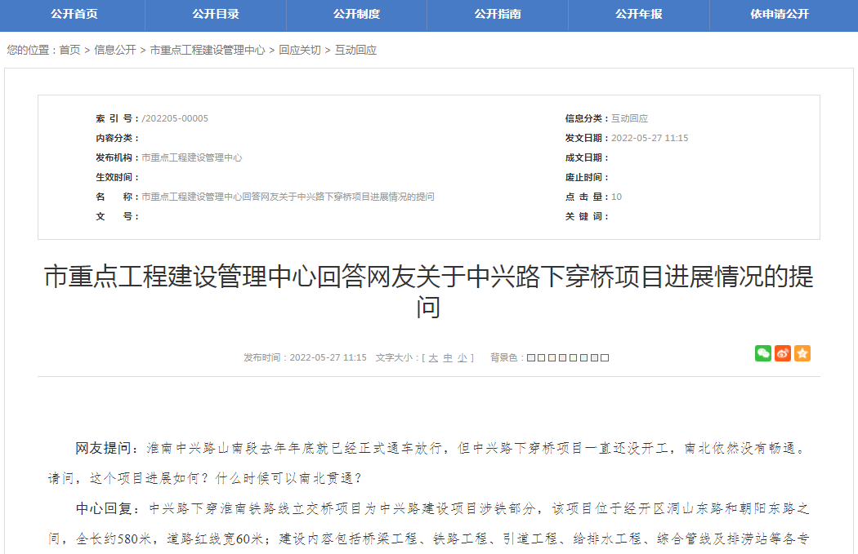
Task: Open the 公开年报 navigation tab
Action: 639,14
